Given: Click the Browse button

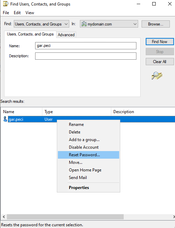Looking at the screenshot, I should click(x=156, y=24).
